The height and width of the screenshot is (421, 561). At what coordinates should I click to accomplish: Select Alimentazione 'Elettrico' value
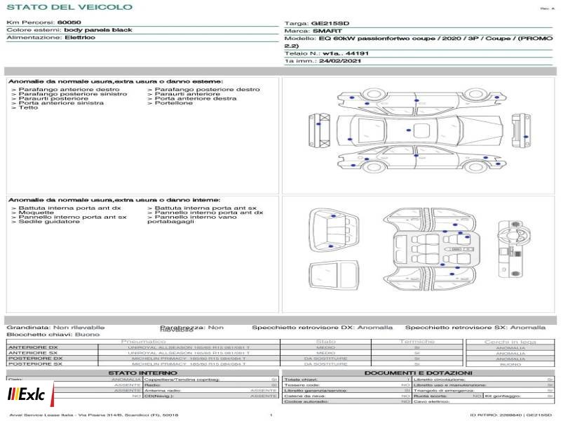(x=80, y=38)
